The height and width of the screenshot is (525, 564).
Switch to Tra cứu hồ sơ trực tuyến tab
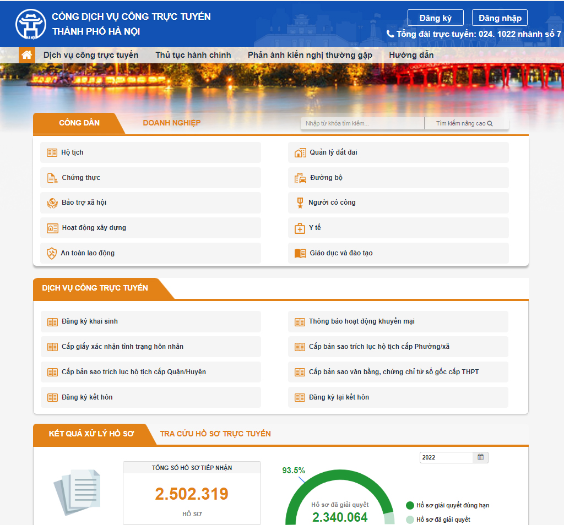coord(215,434)
